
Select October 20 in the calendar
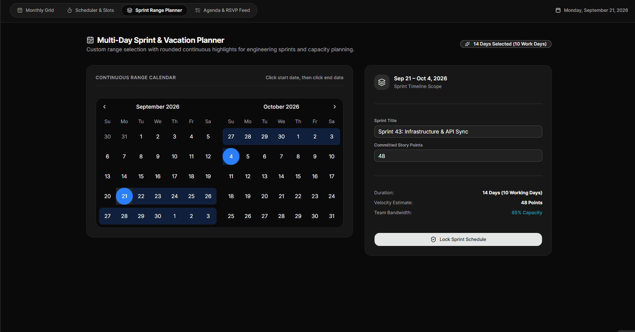(x=265, y=196)
